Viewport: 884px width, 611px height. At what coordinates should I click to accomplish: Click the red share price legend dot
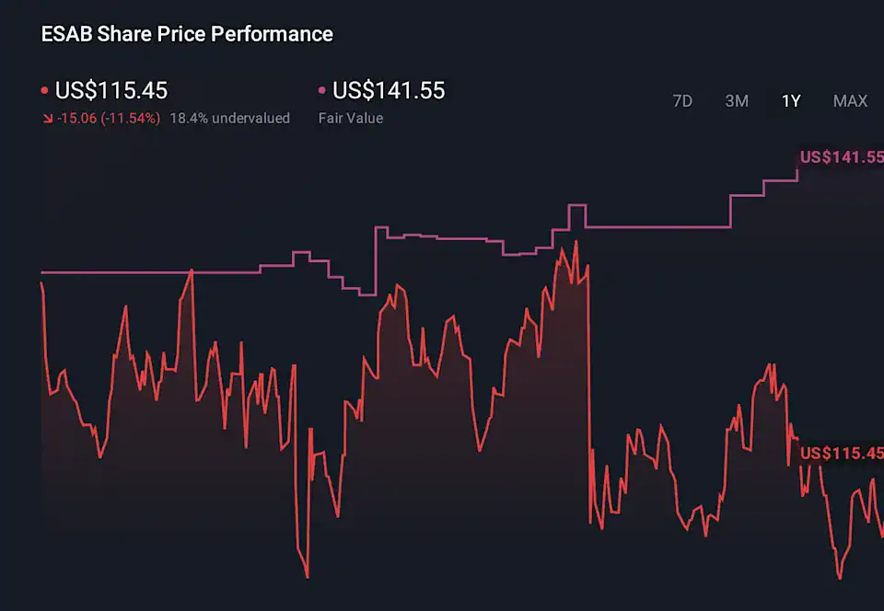click(44, 91)
